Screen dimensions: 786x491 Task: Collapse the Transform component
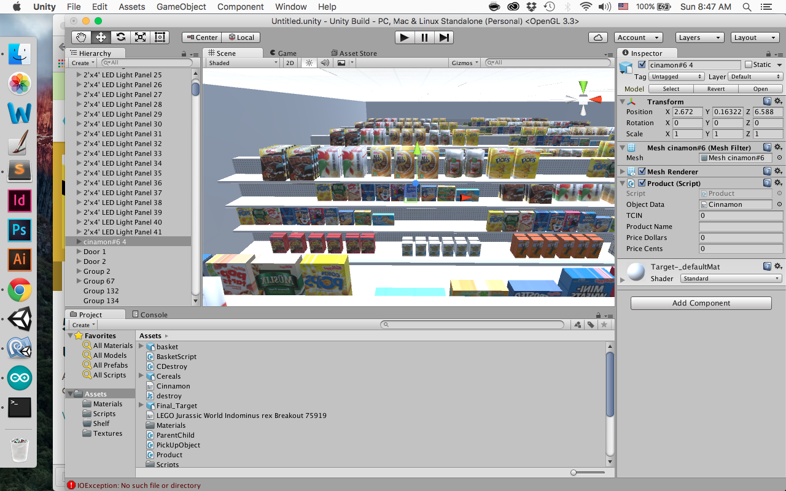click(x=622, y=102)
